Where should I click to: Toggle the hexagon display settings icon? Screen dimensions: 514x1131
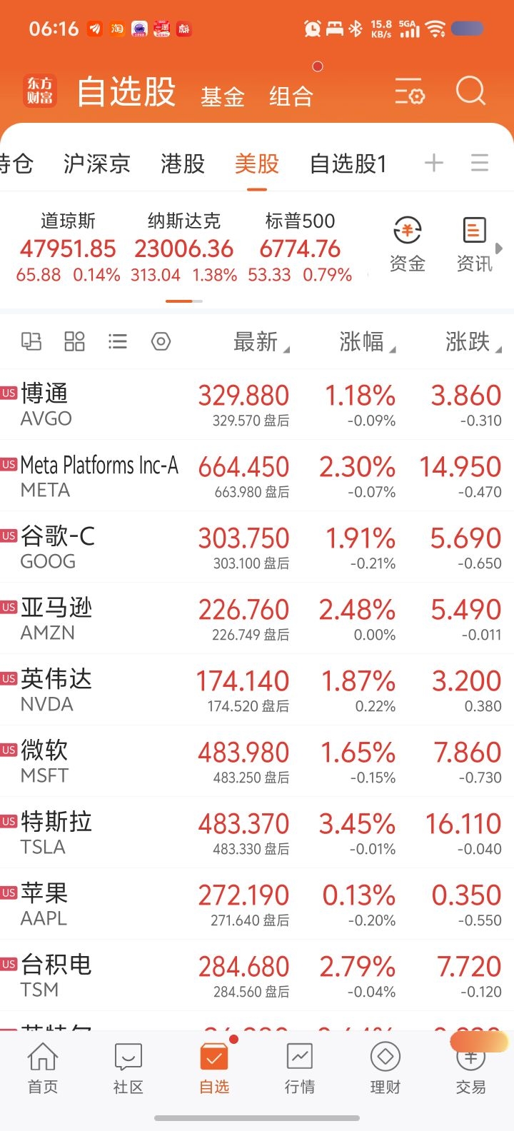tap(161, 341)
